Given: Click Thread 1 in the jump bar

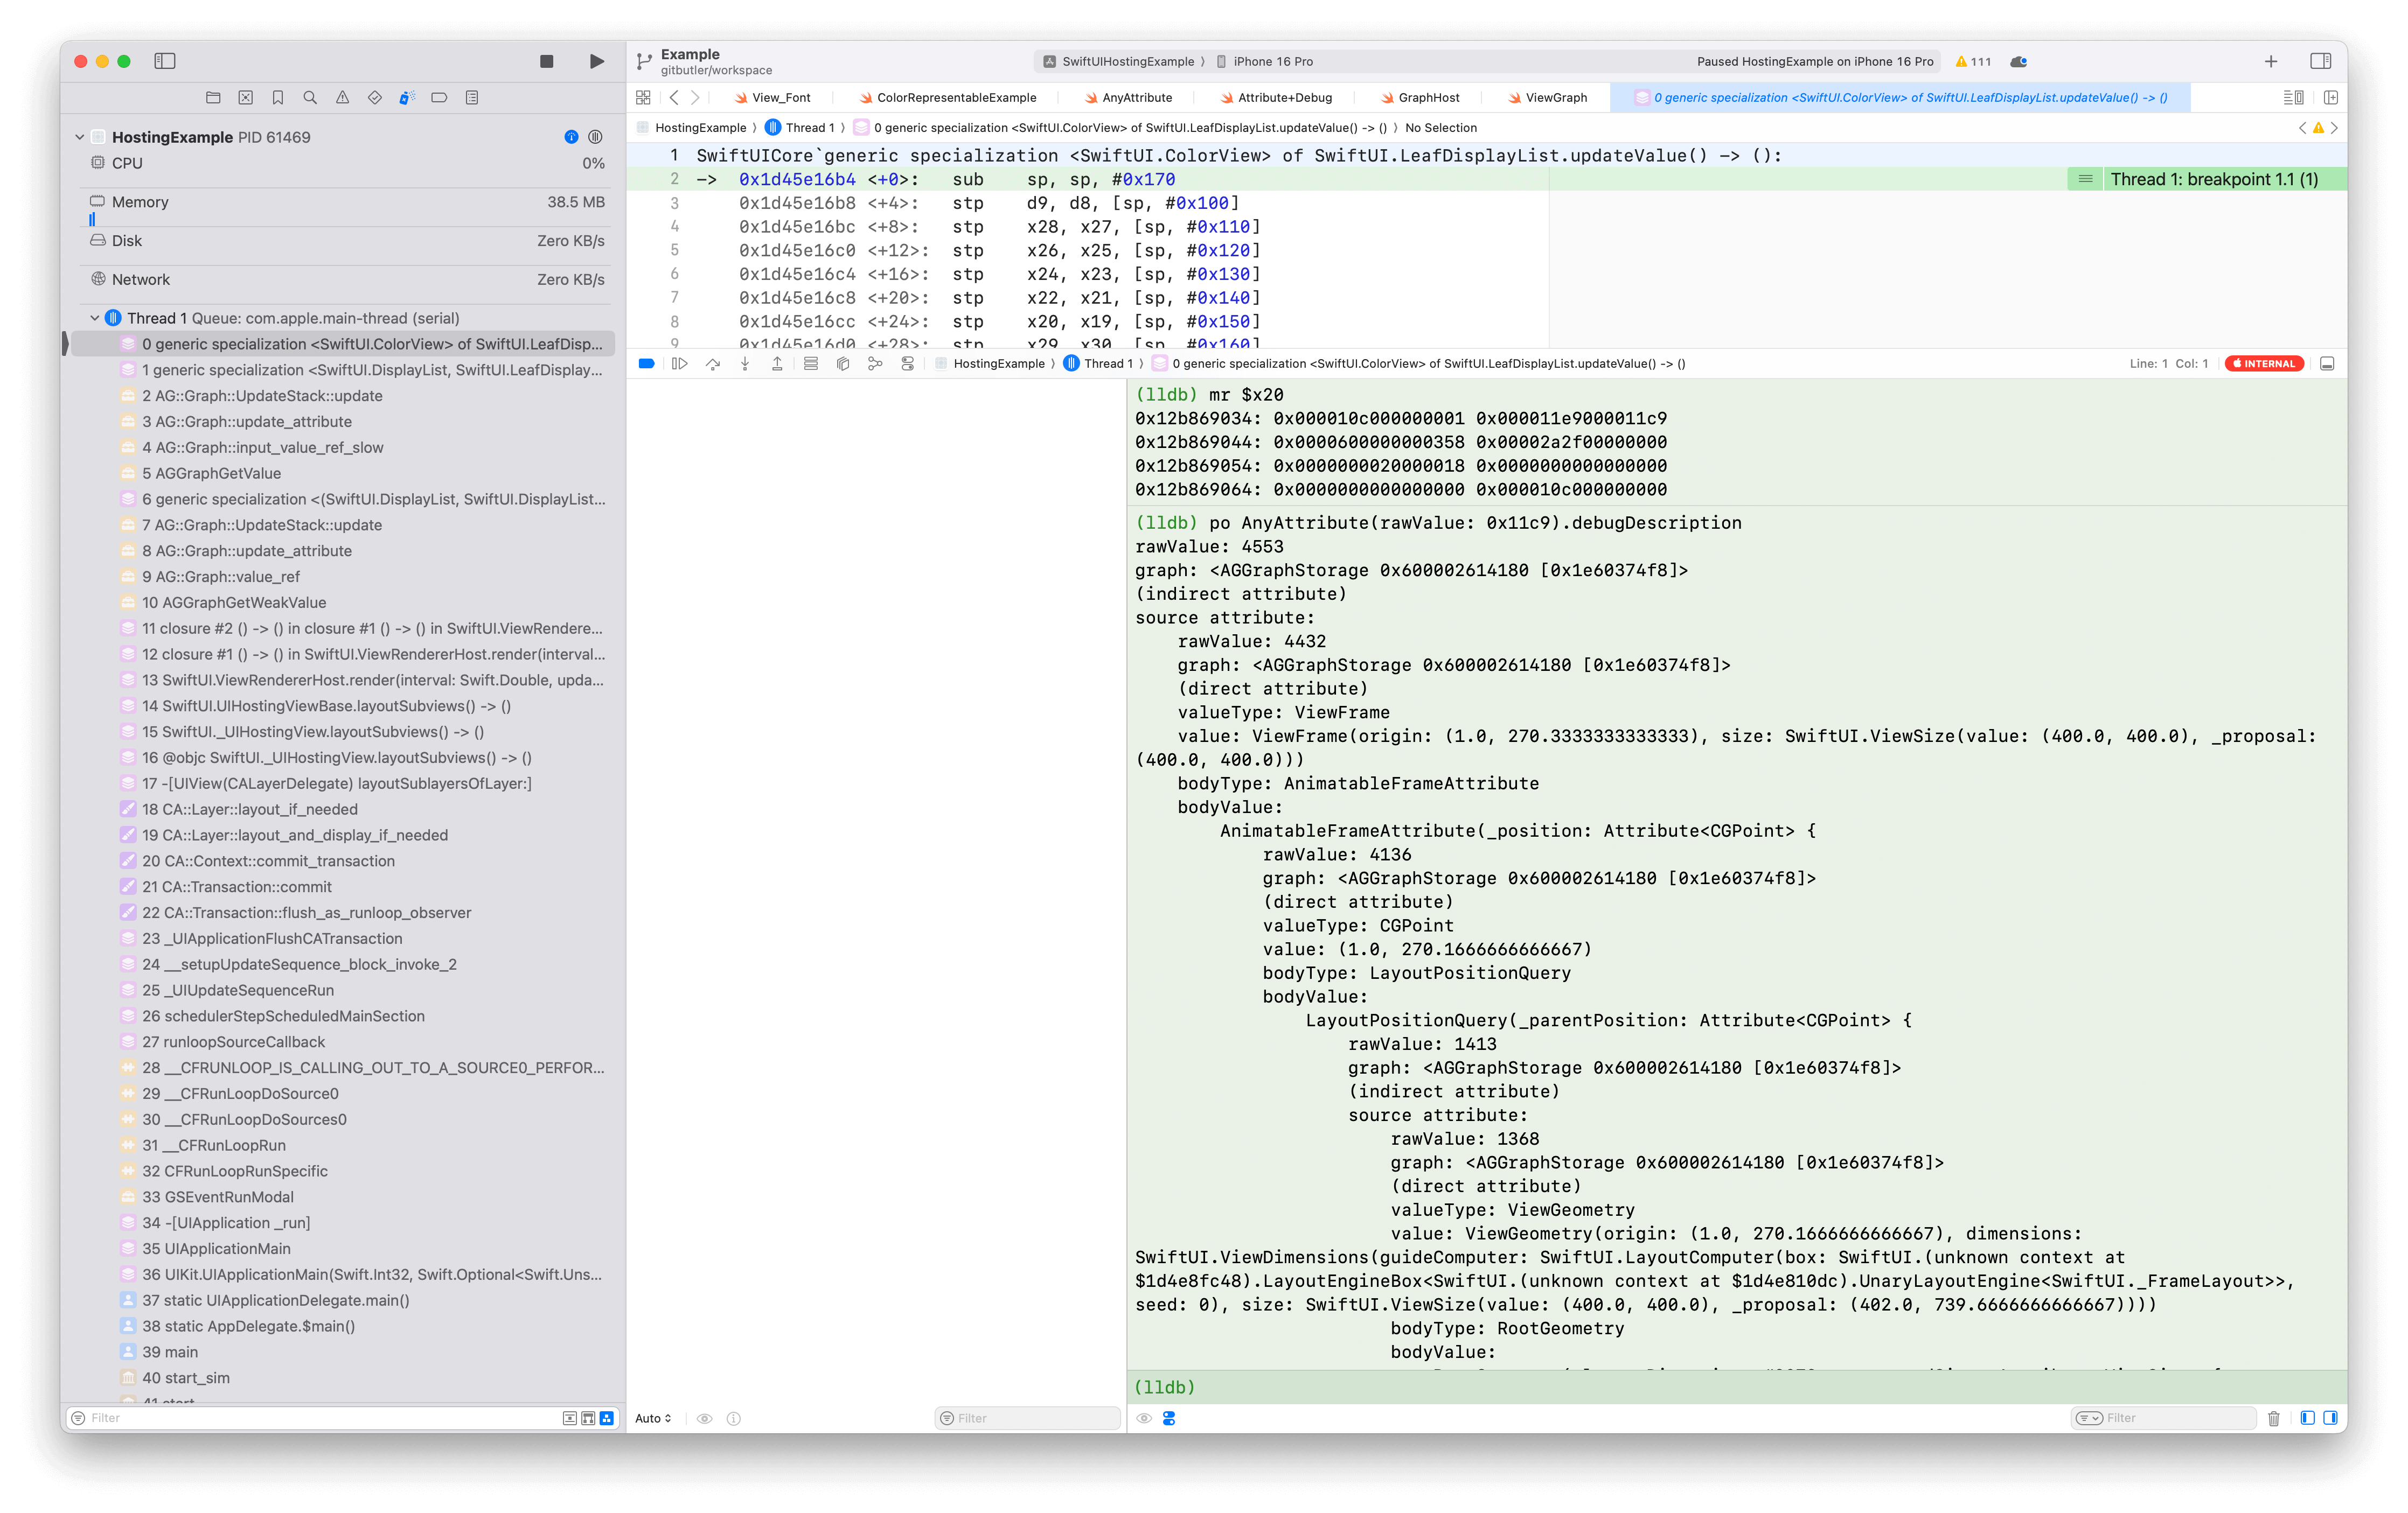Looking at the screenshot, I should pyautogui.click(x=800, y=128).
